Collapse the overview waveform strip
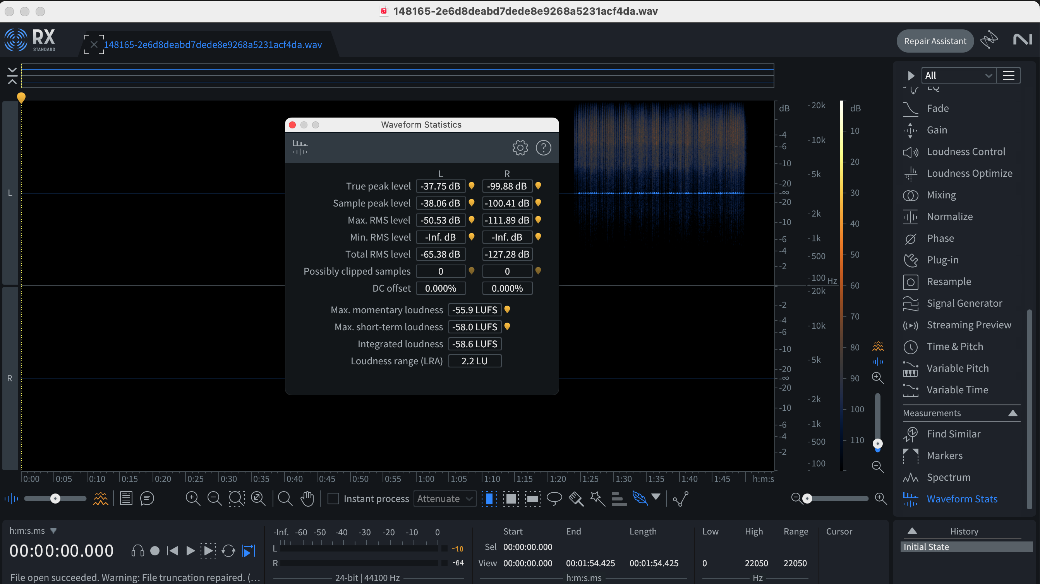Screen dimensions: 1040x584 (12, 75)
